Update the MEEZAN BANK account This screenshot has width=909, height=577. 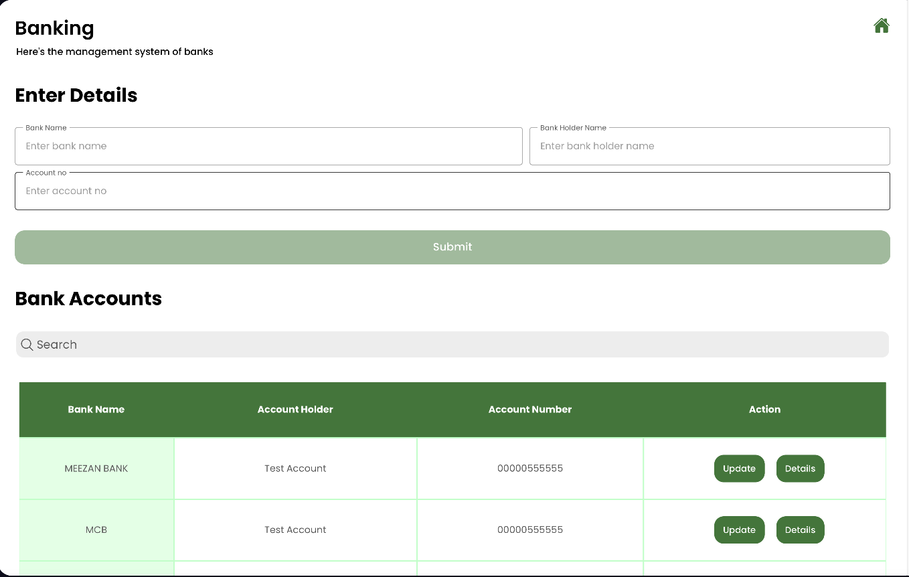point(739,469)
